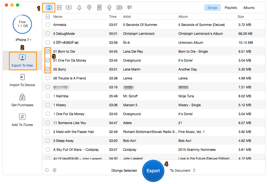Open the Audiobooks category icon
The width and height of the screenshot is (268, 184).
pyautogui.click(x=99, y=8)
